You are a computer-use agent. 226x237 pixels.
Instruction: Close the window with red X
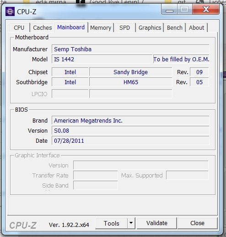(x=206, y=9)
